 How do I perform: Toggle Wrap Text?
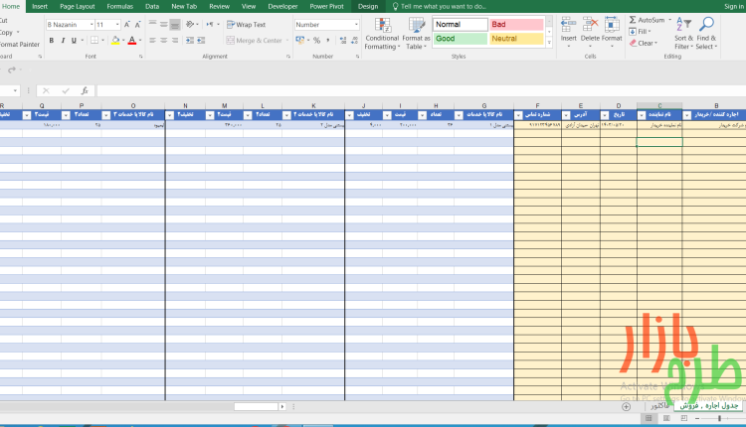point(246,24)
